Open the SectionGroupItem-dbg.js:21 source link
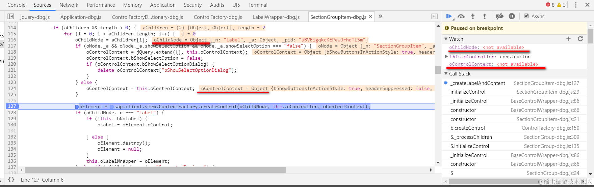 tap(548, 119)
